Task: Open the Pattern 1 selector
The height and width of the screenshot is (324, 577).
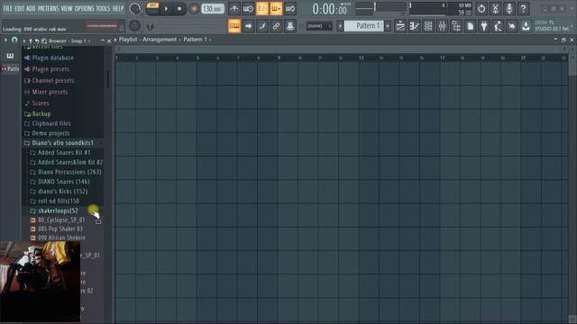Action: [364, 26]
